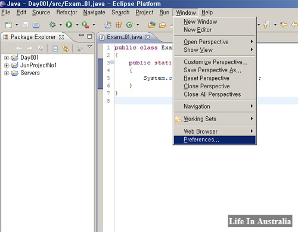Click Package Explorer forward arrow icon
This screenshot has height=232, width=298.
[29, 48]
